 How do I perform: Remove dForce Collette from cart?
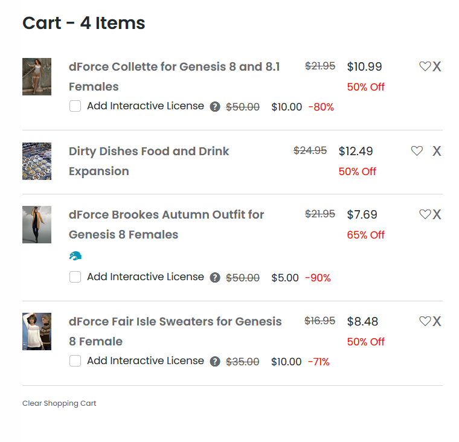(x=437, y=66)
